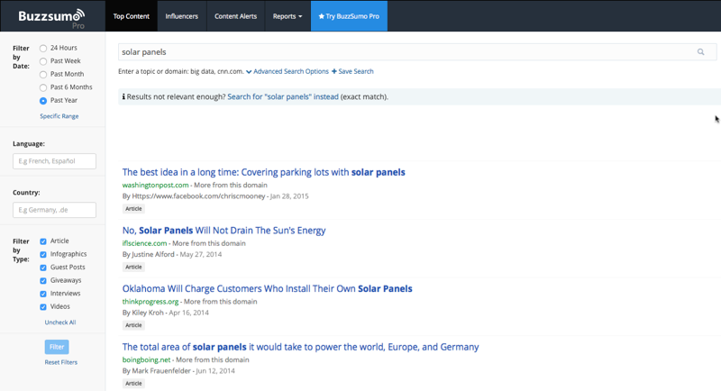Expand Advanced Search Options
This screenshot has height=391, width=721.
coord(287,71)
